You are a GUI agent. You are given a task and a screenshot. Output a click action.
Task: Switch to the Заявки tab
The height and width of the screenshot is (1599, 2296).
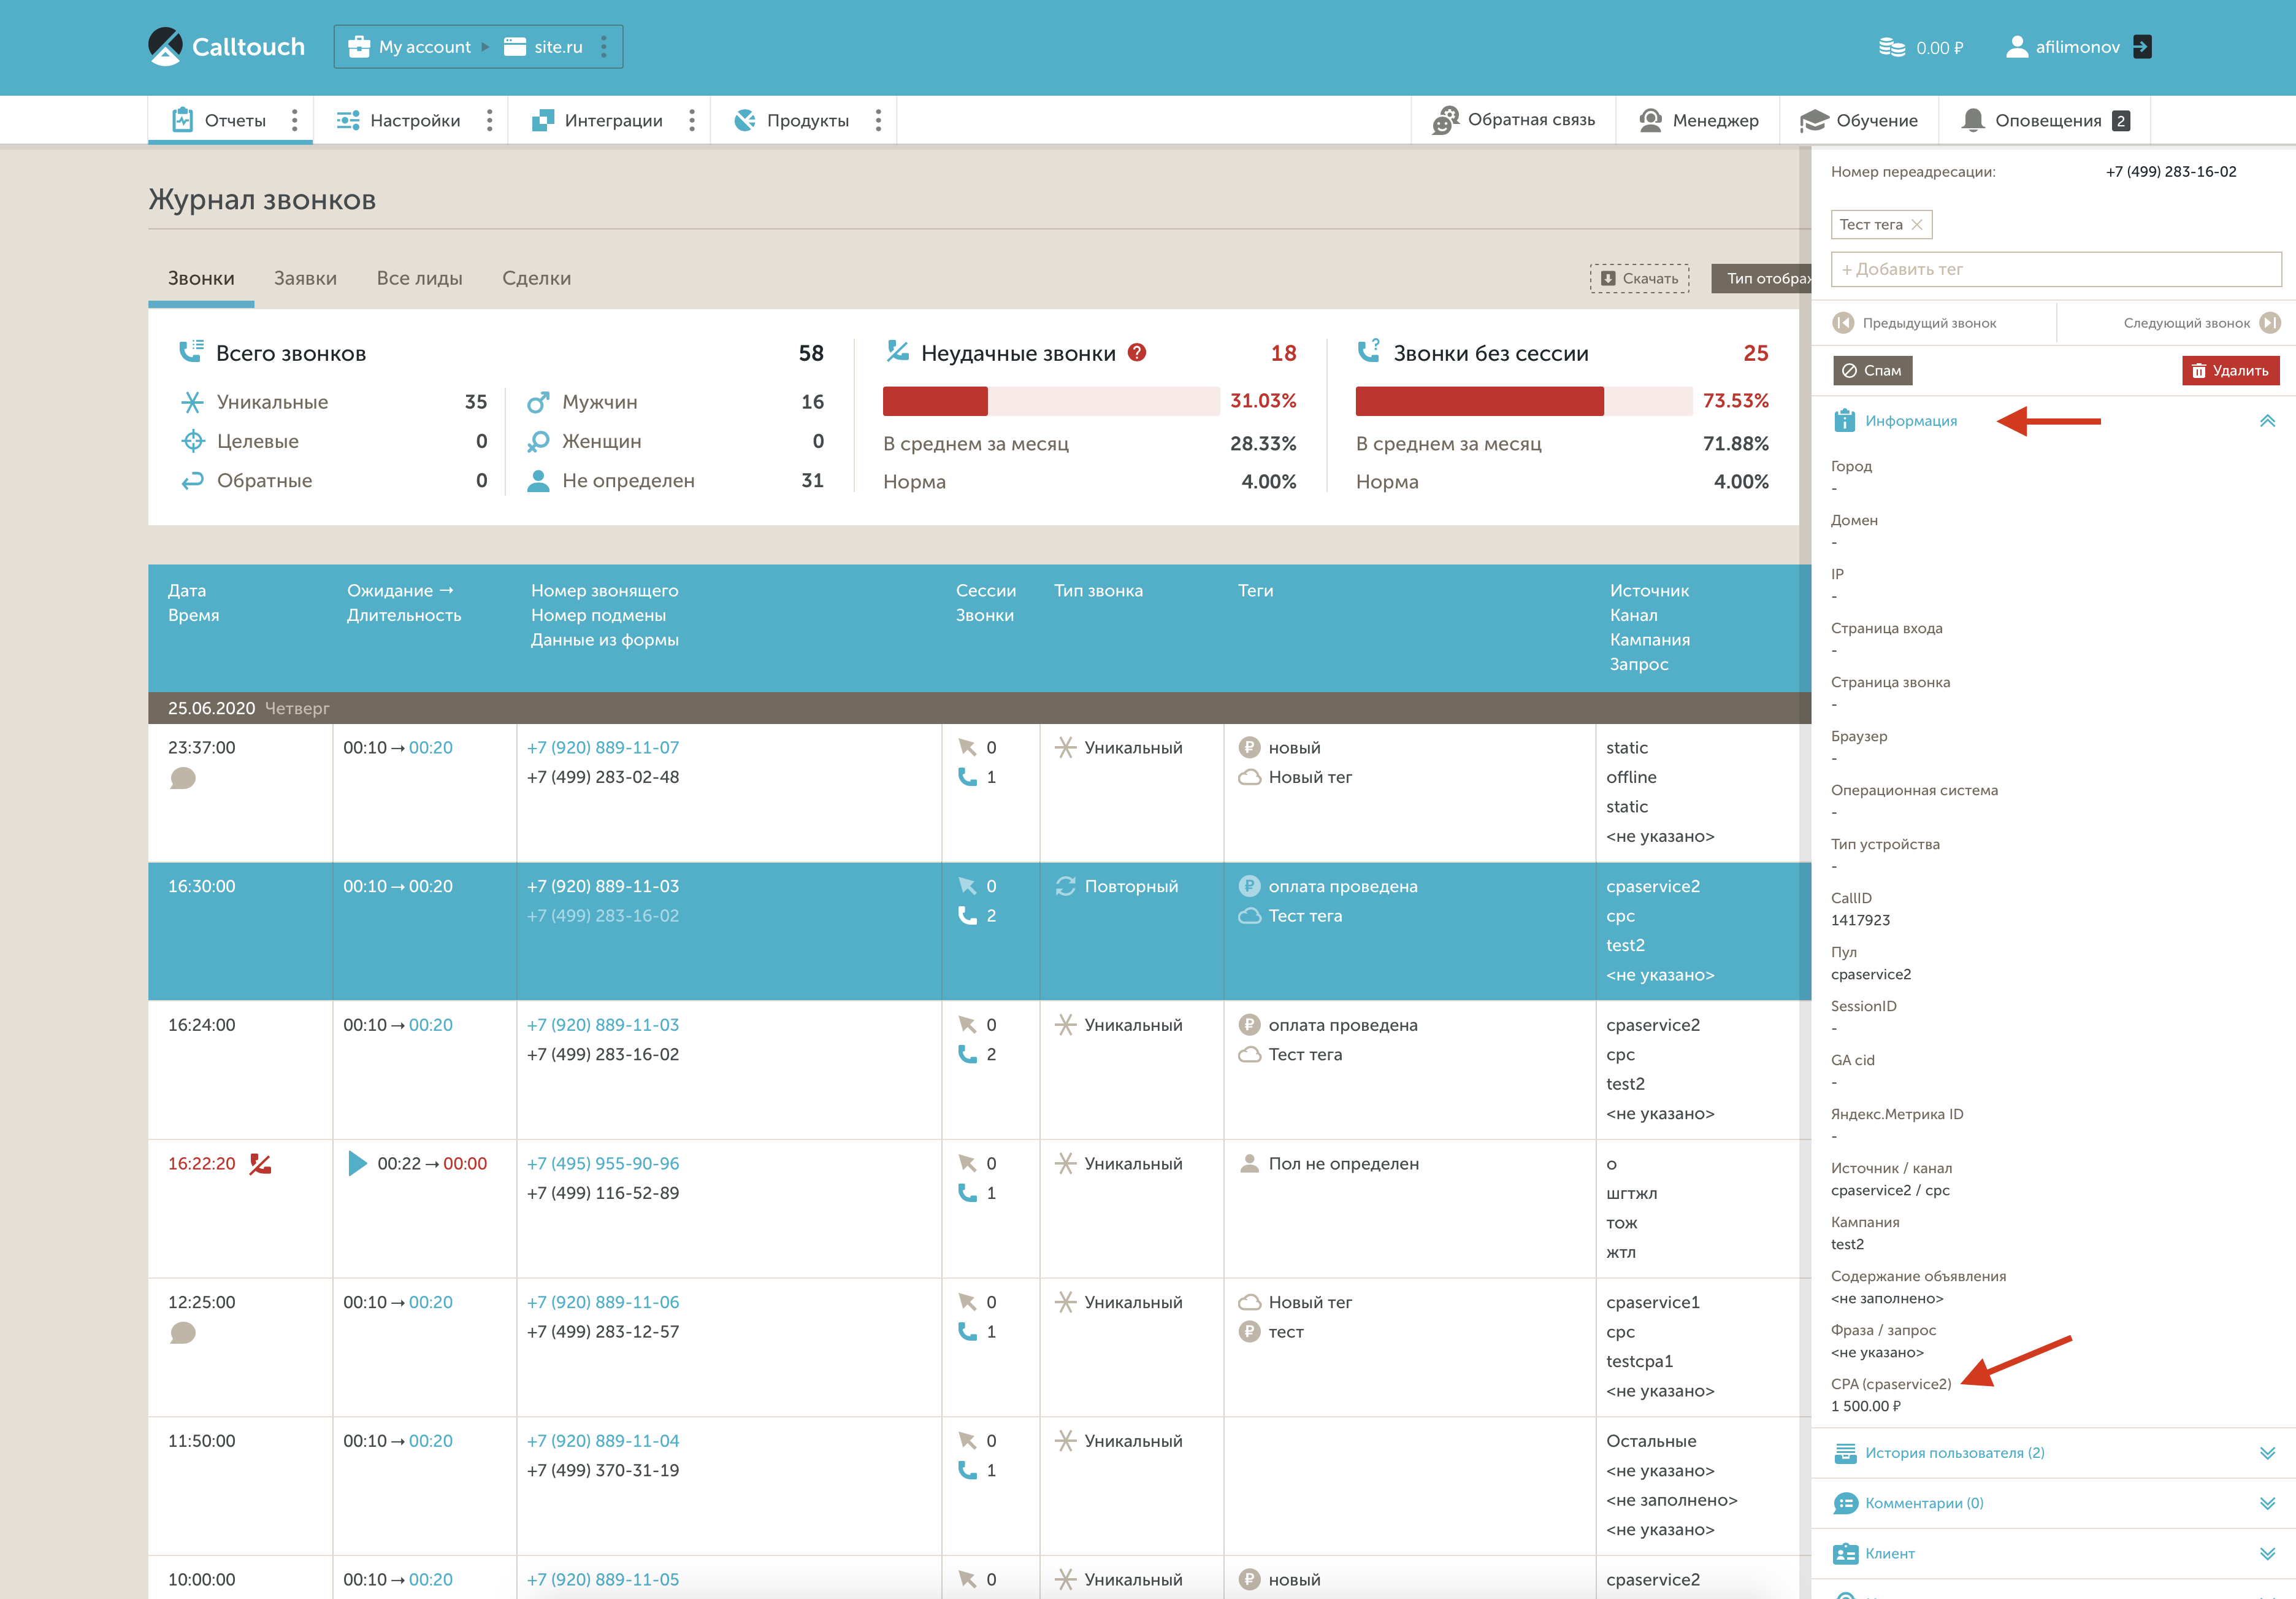(305, 278)
